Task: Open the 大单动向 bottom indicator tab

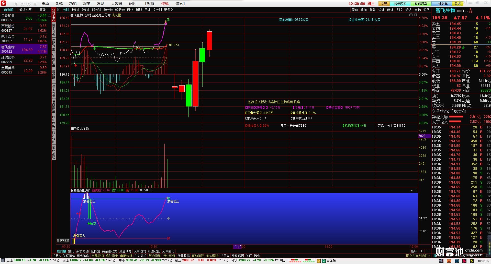Action: tap(140, 251)
